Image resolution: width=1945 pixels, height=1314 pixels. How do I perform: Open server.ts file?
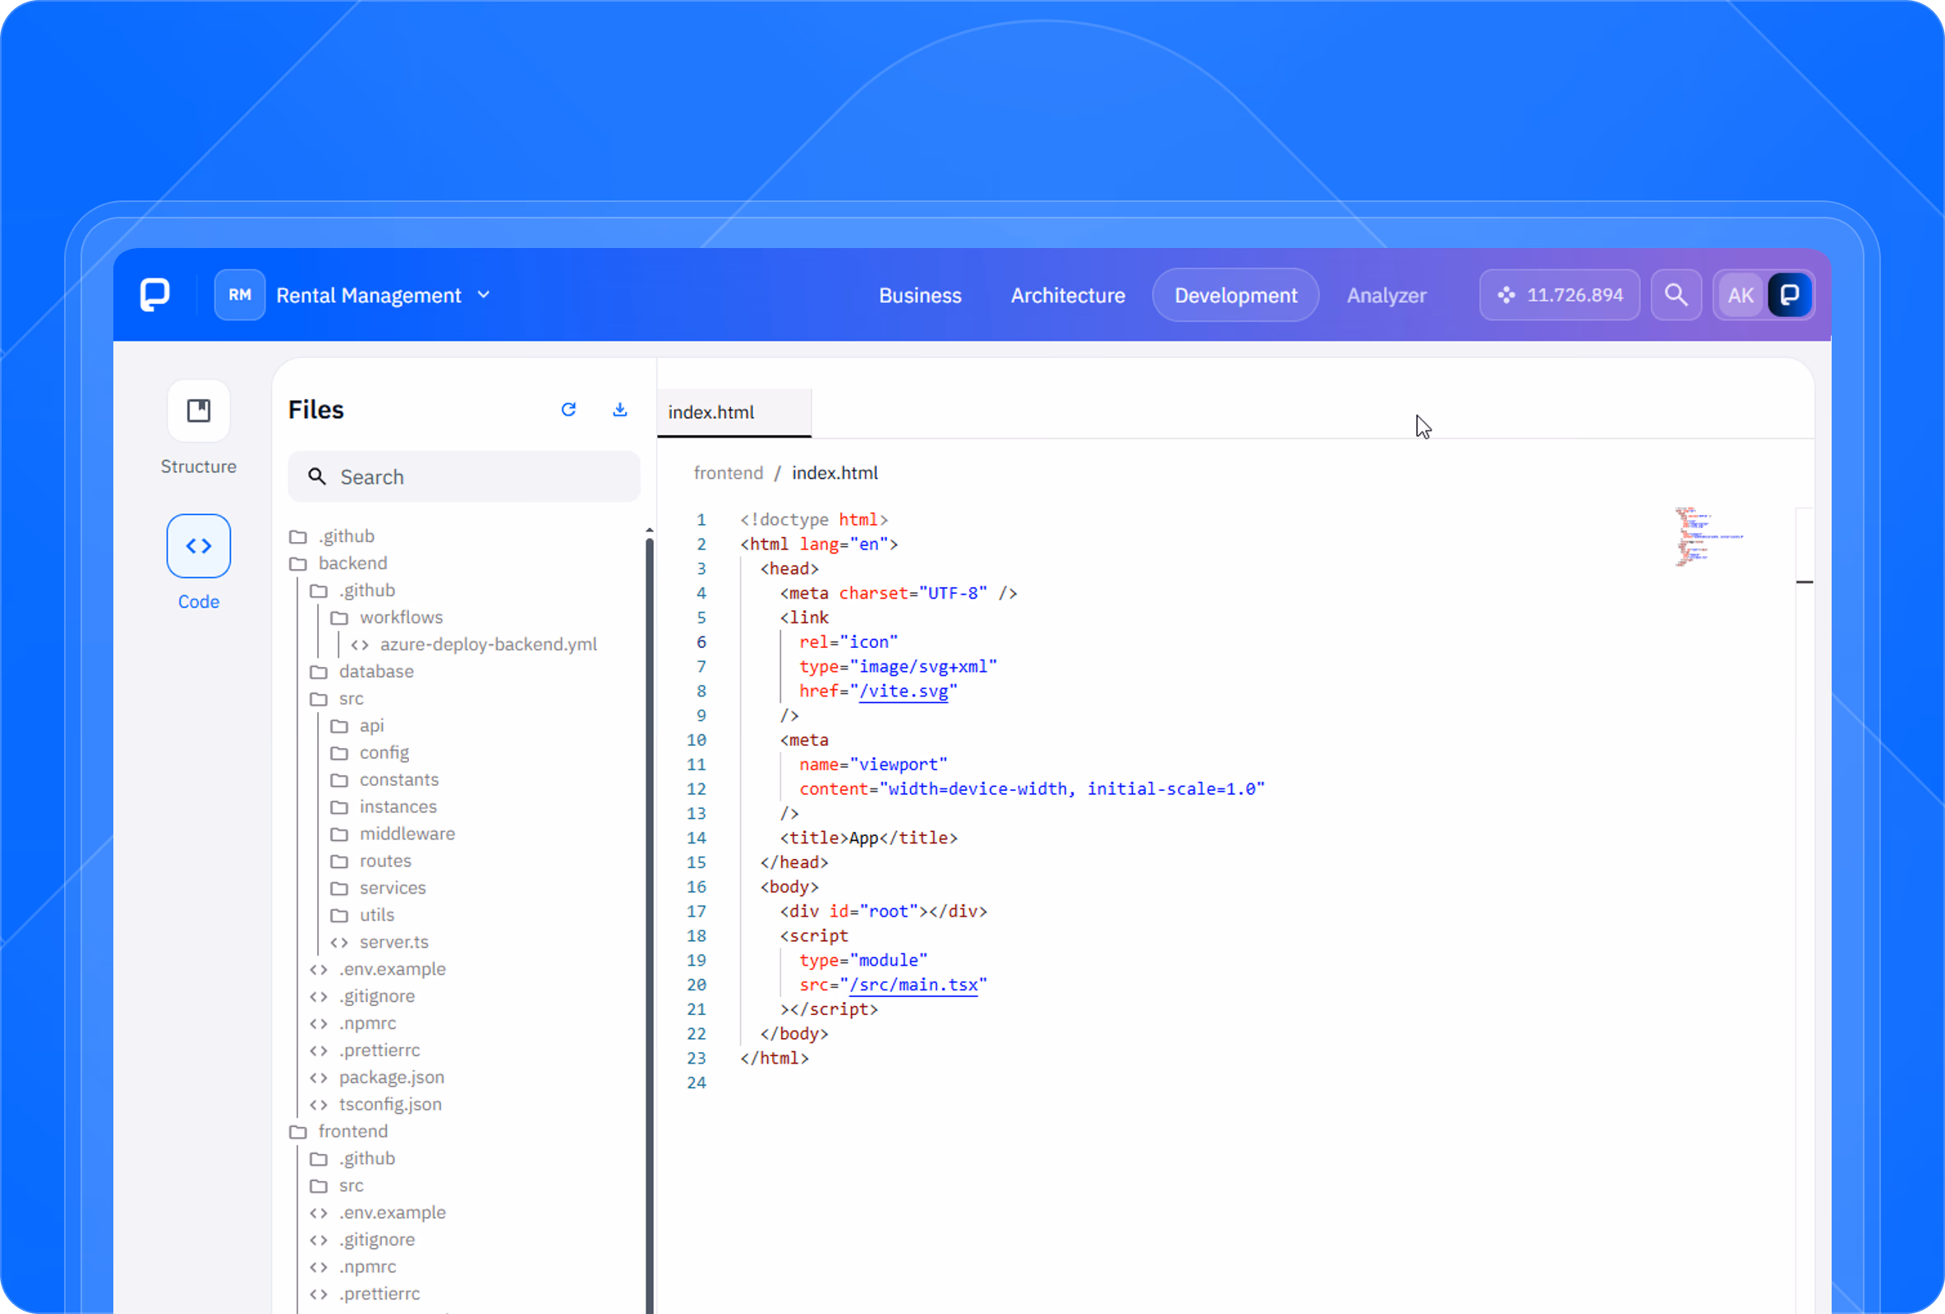[379, 941]
